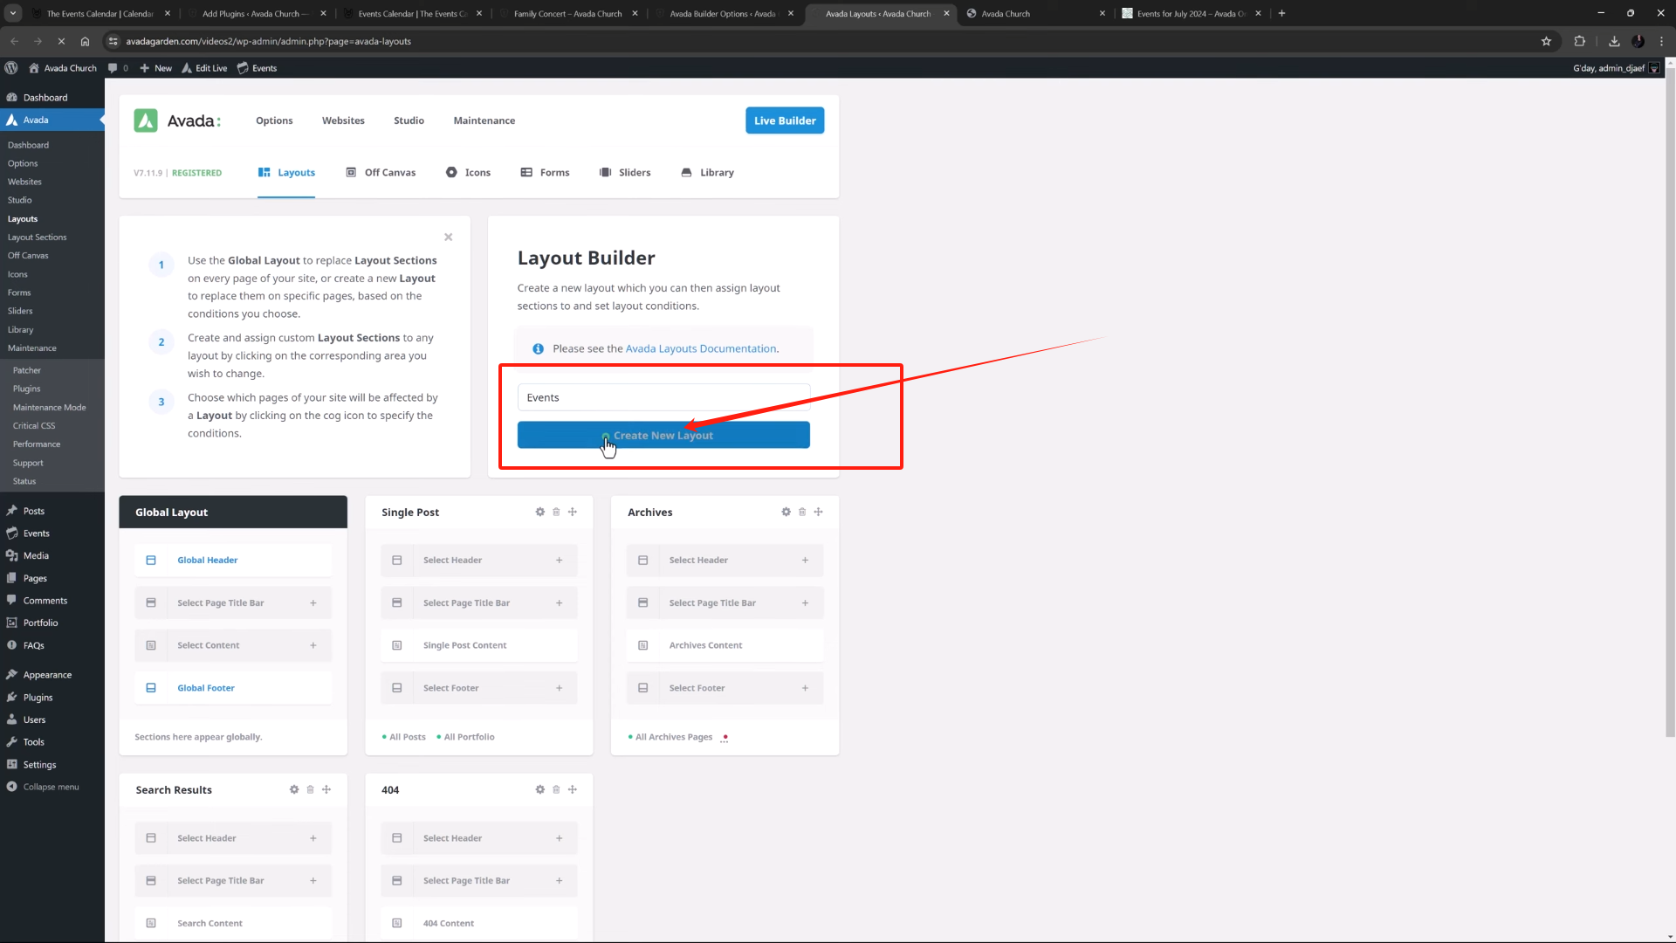This screenshot has width=1676, height=943.
Task: Create new content with the + New icon
Action: point(155,67)
